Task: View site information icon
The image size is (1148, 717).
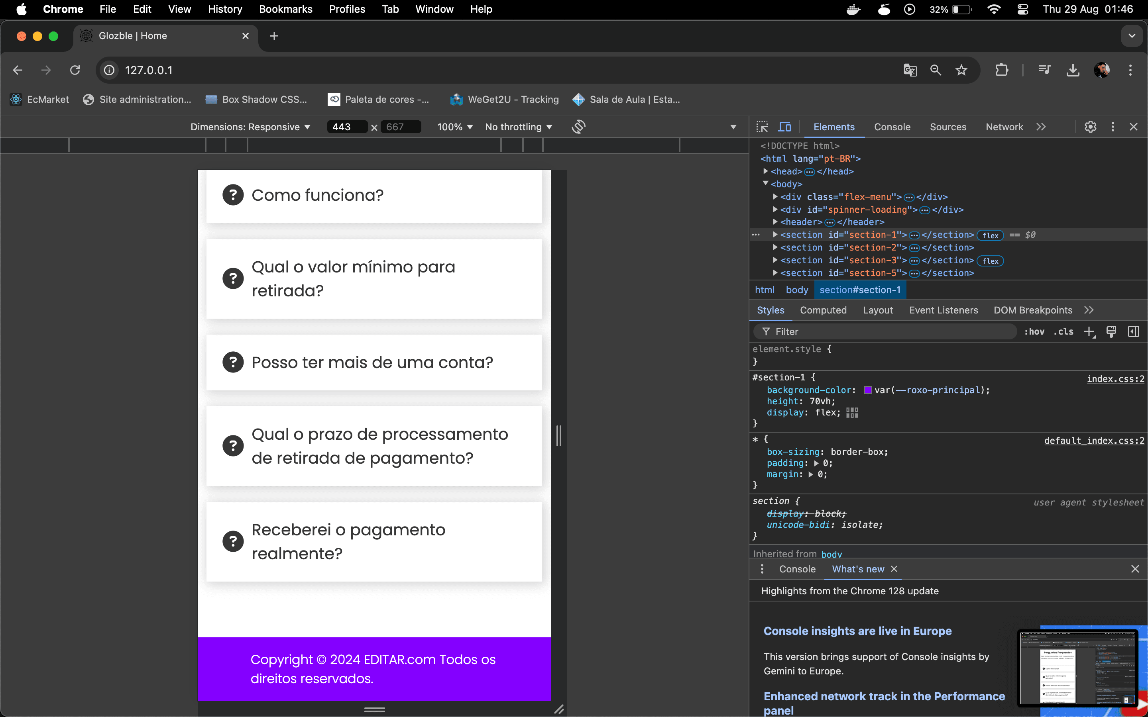Action: coord(109,70)
